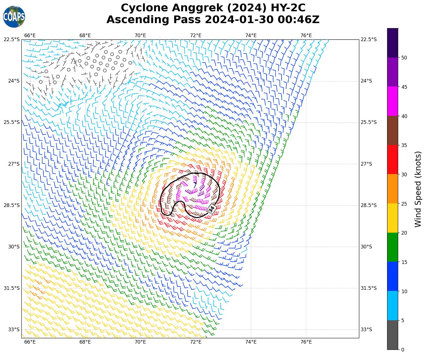Select the yellow 20-25 knots colorbar segment
This screenshot has height=356, width=426.
(392, 218)
